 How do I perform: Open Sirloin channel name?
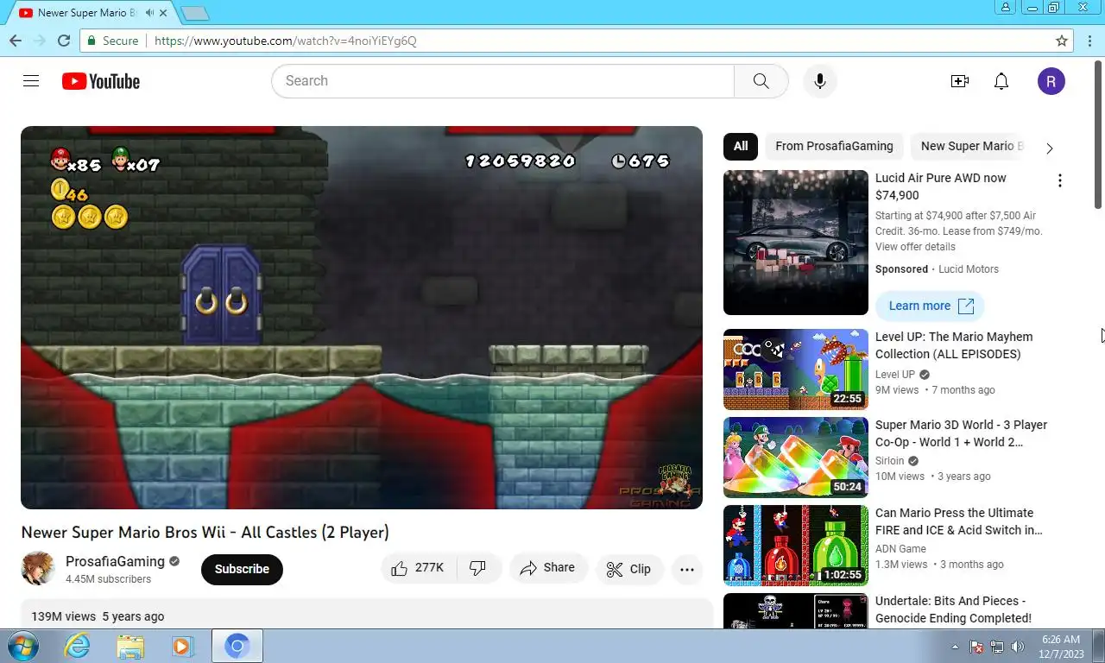click(x=890, y=461)
